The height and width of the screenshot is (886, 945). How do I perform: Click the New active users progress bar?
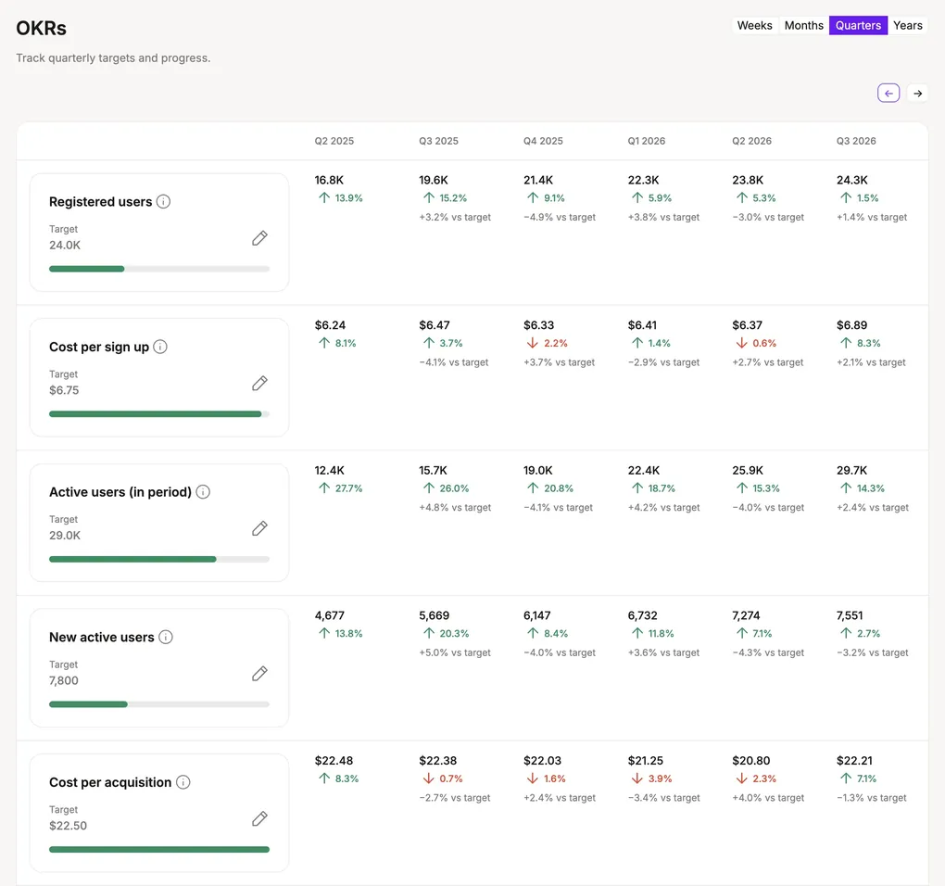(x=159, y=704)
